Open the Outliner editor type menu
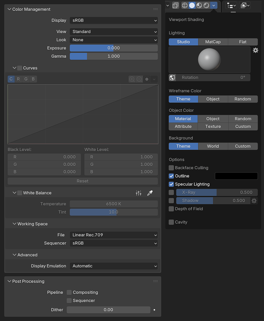The image size is (264, 321). point(232,5)
